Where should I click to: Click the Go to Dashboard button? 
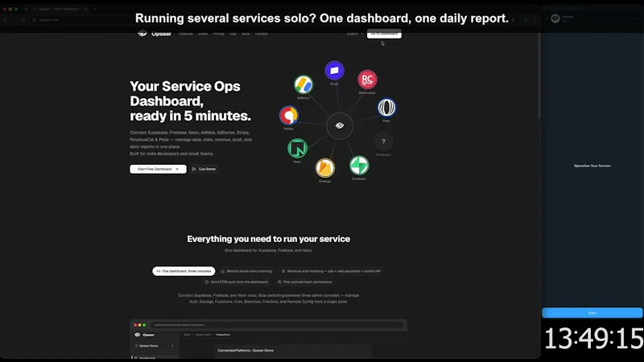(384, 34)
